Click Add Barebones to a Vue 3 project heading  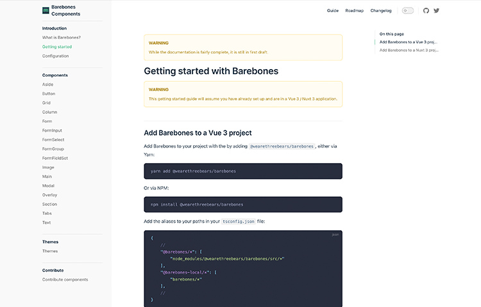[198, 133]
